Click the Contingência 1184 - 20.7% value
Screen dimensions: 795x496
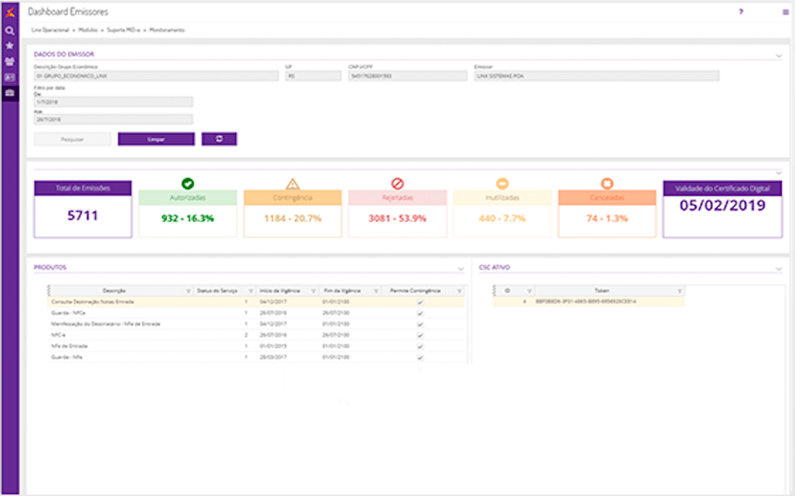(x=292, y=218)
